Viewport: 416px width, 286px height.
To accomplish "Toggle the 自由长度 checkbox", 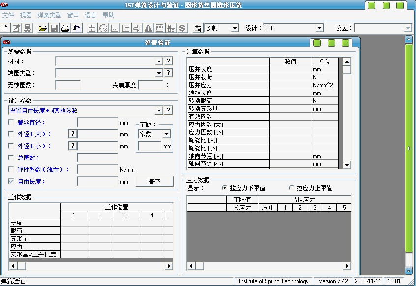I will tap(11, 181).
